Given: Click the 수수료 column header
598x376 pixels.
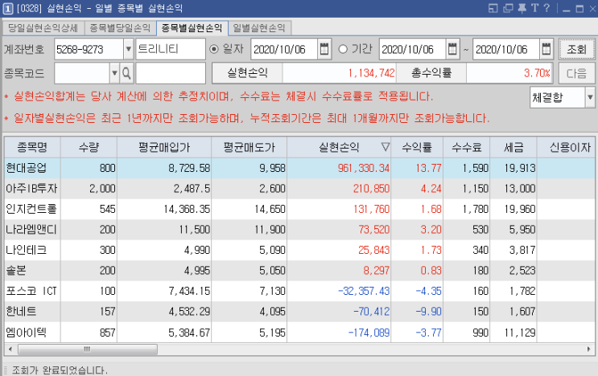Looking at the screenshot, I should (x=467, y=147).
